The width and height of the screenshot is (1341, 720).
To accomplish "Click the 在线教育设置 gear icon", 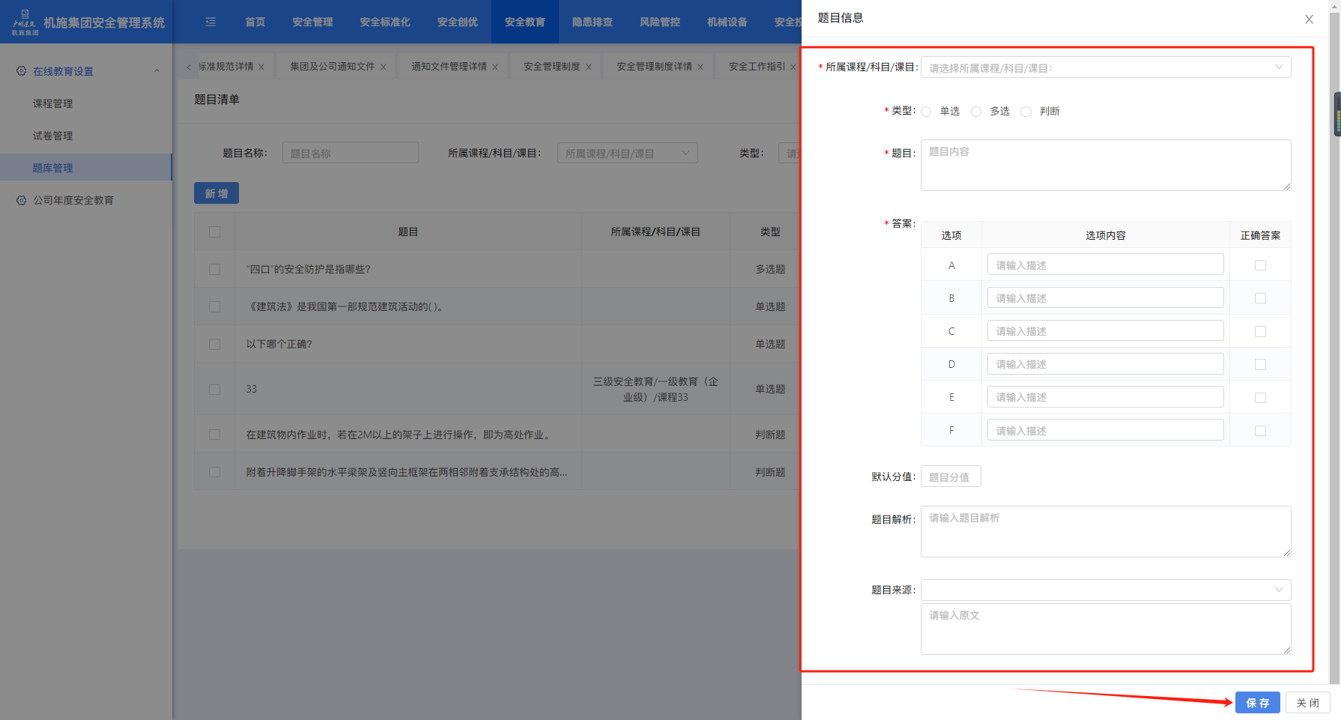I will 21,71.
